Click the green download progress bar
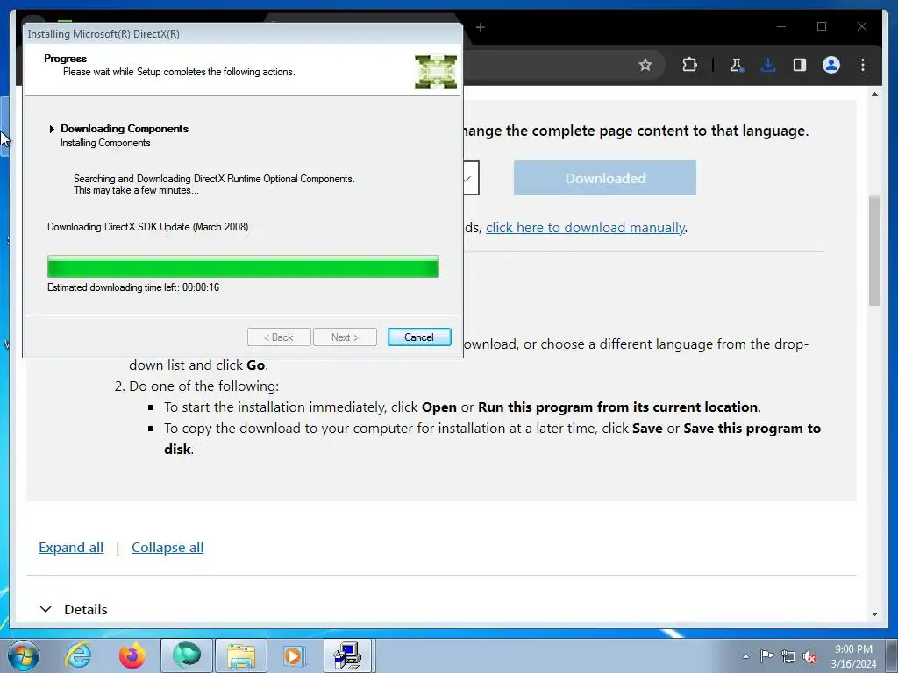Viewport: 898px width, 673px height. [x=244, y=266]
